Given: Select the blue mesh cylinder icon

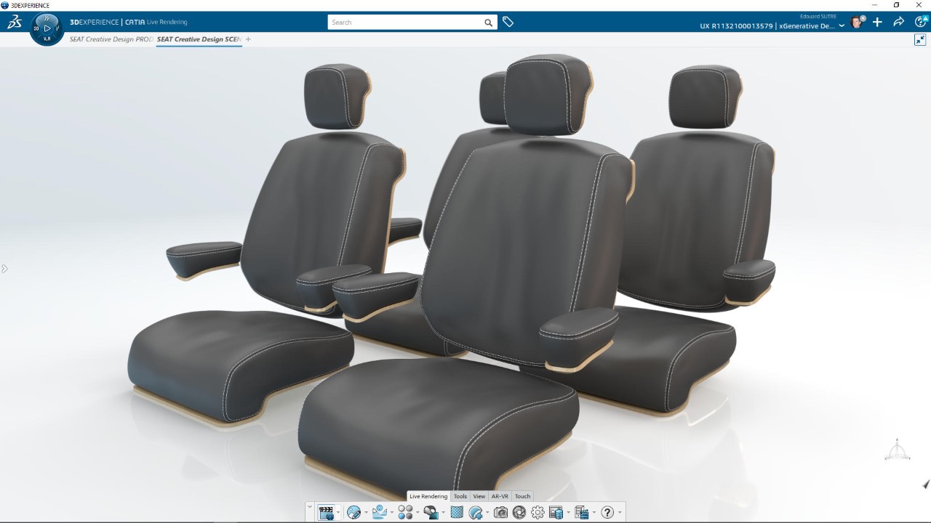Looking at the screenshot, I should tap(457, 513).
